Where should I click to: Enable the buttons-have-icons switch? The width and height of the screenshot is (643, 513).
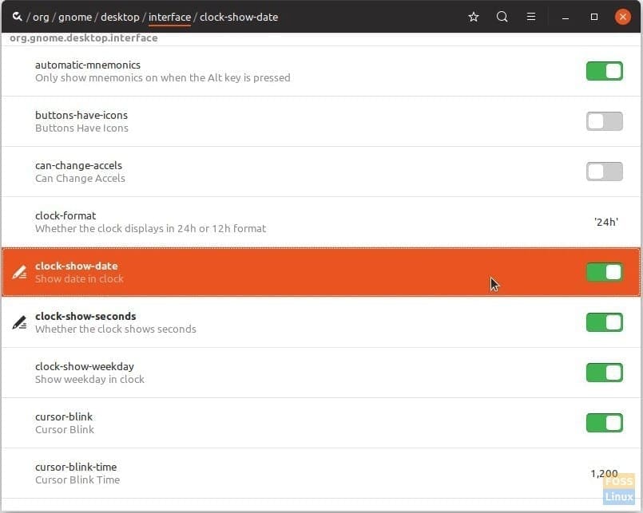point(605,121)
